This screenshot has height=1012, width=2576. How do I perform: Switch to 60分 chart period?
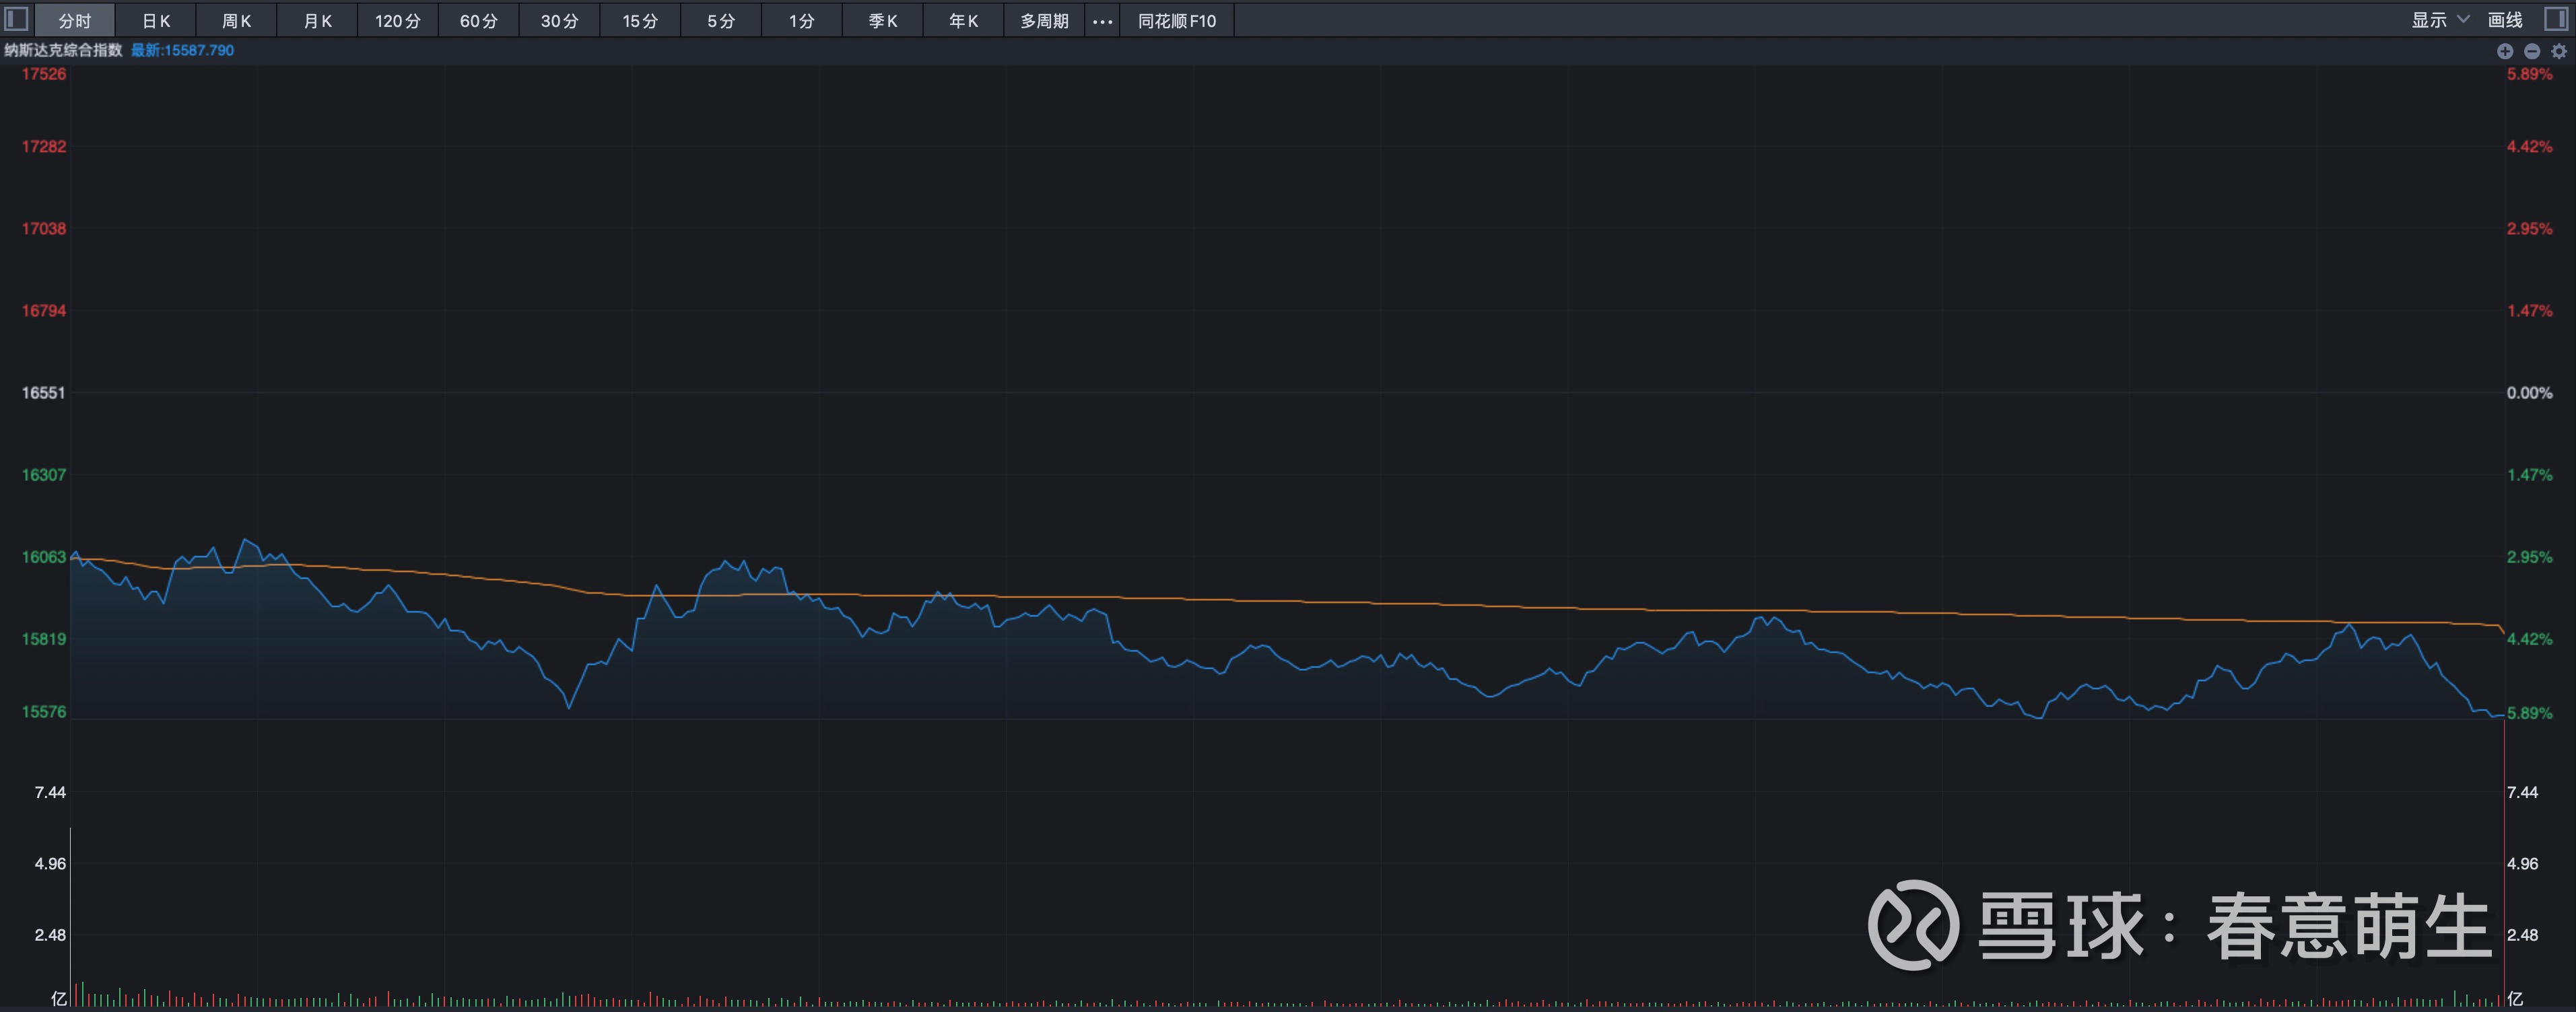click(479, 21)
